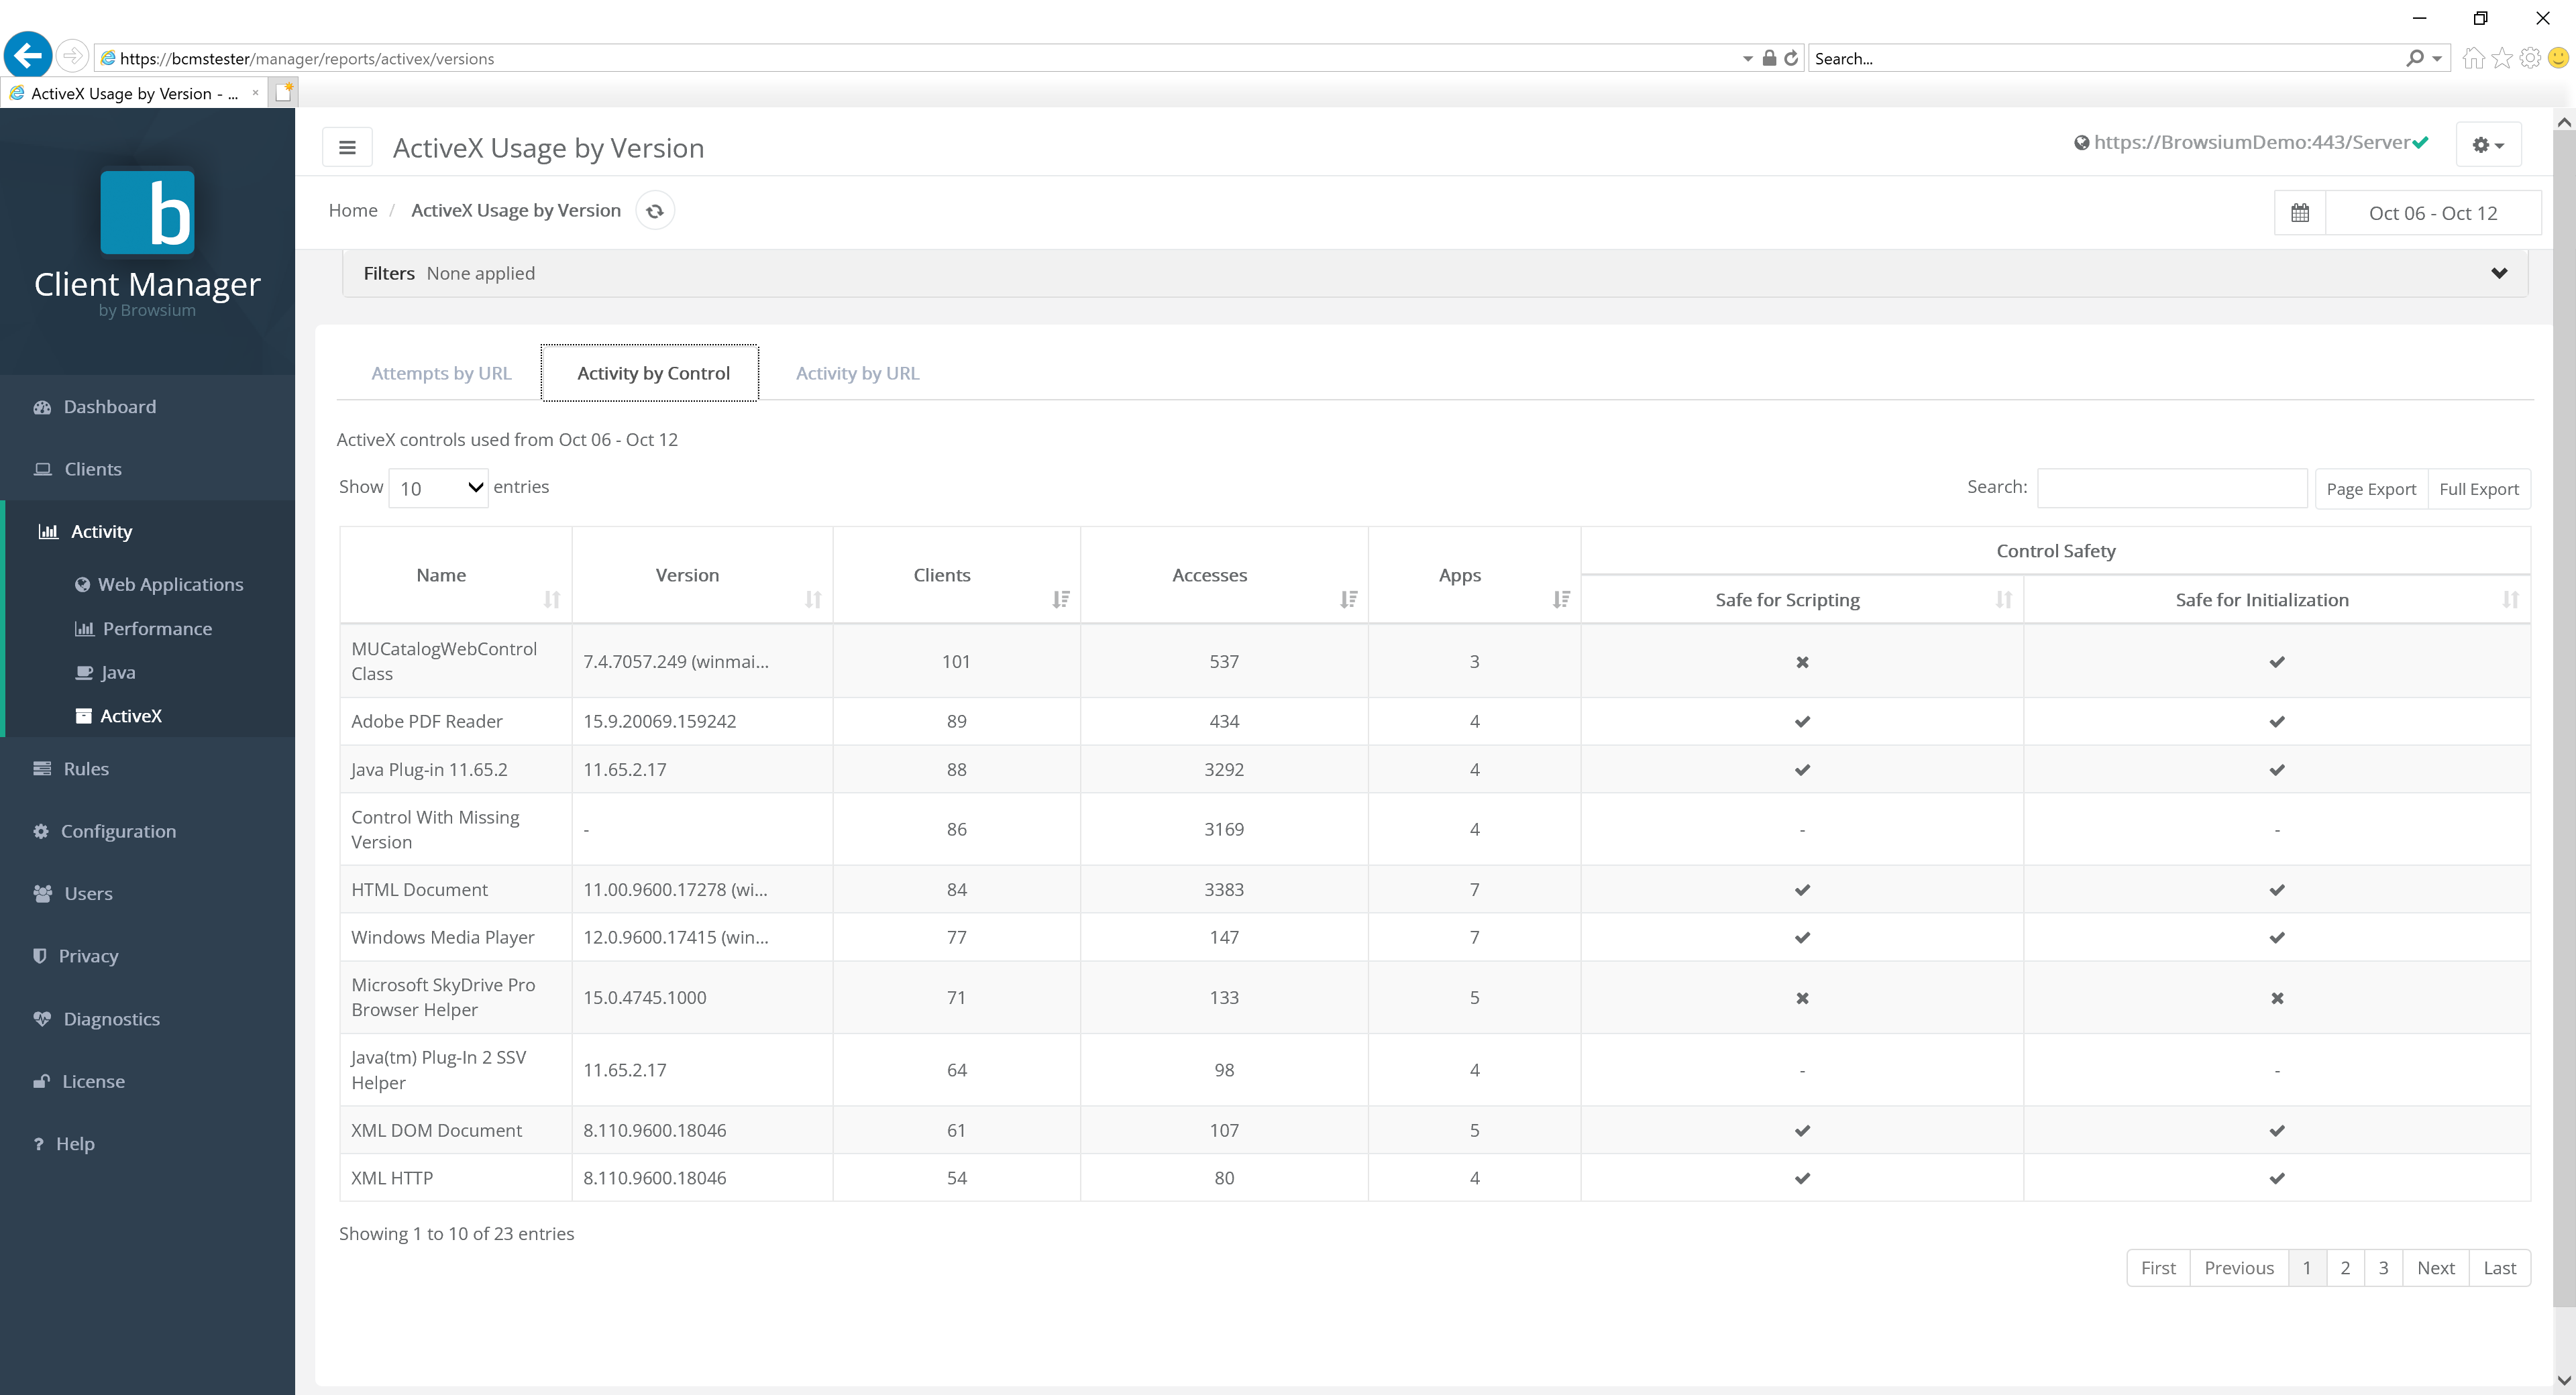The height and width of the screenshot is (1395, 2576).
Task: Select the Performance activity icon
Action: (x=85, y=628)
